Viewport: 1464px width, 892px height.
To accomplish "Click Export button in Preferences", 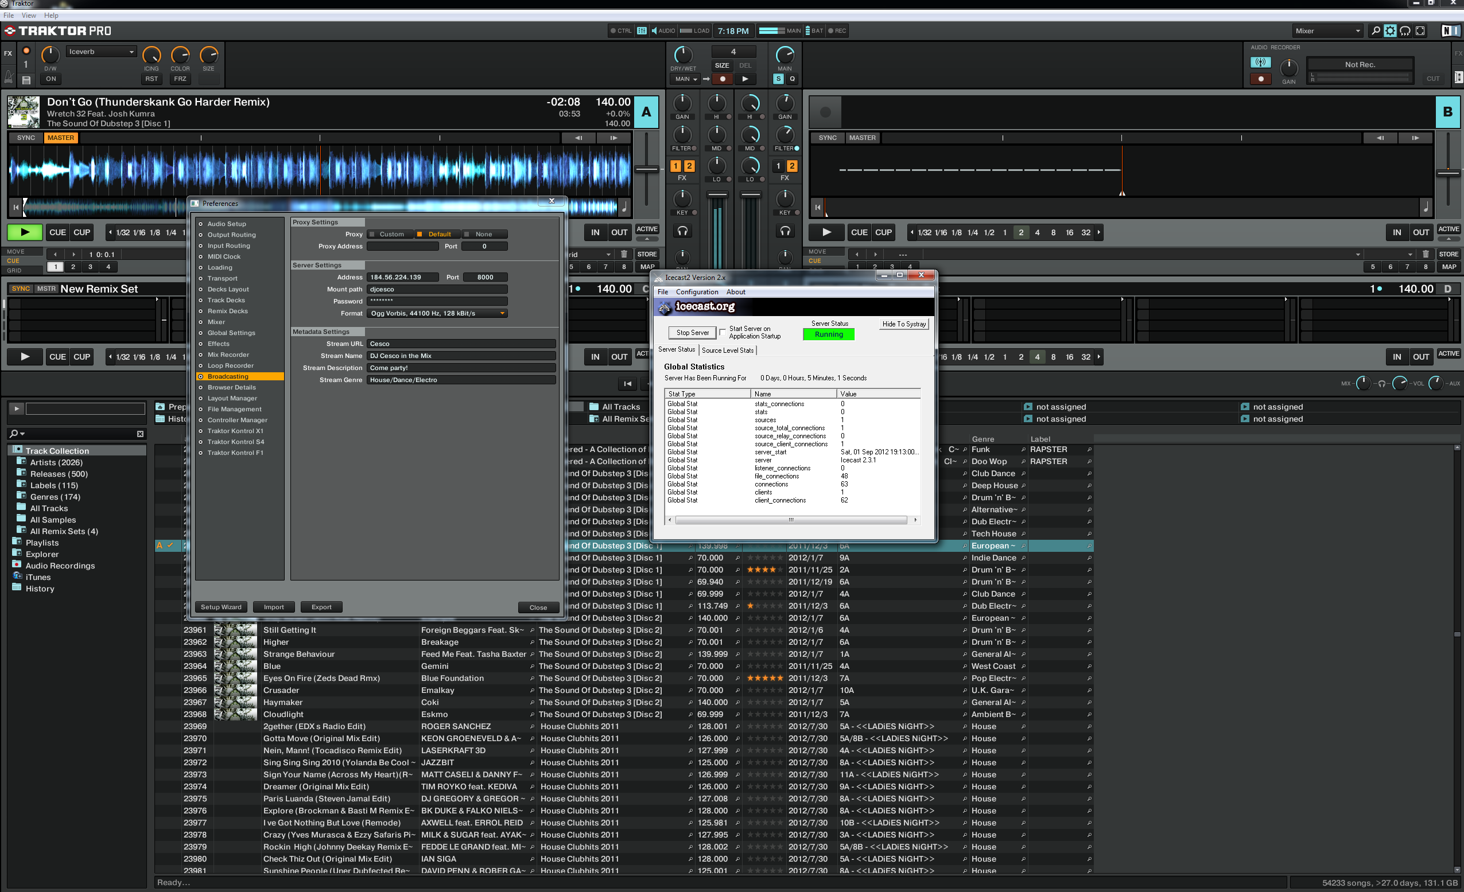I will click(x=321, y=607).
